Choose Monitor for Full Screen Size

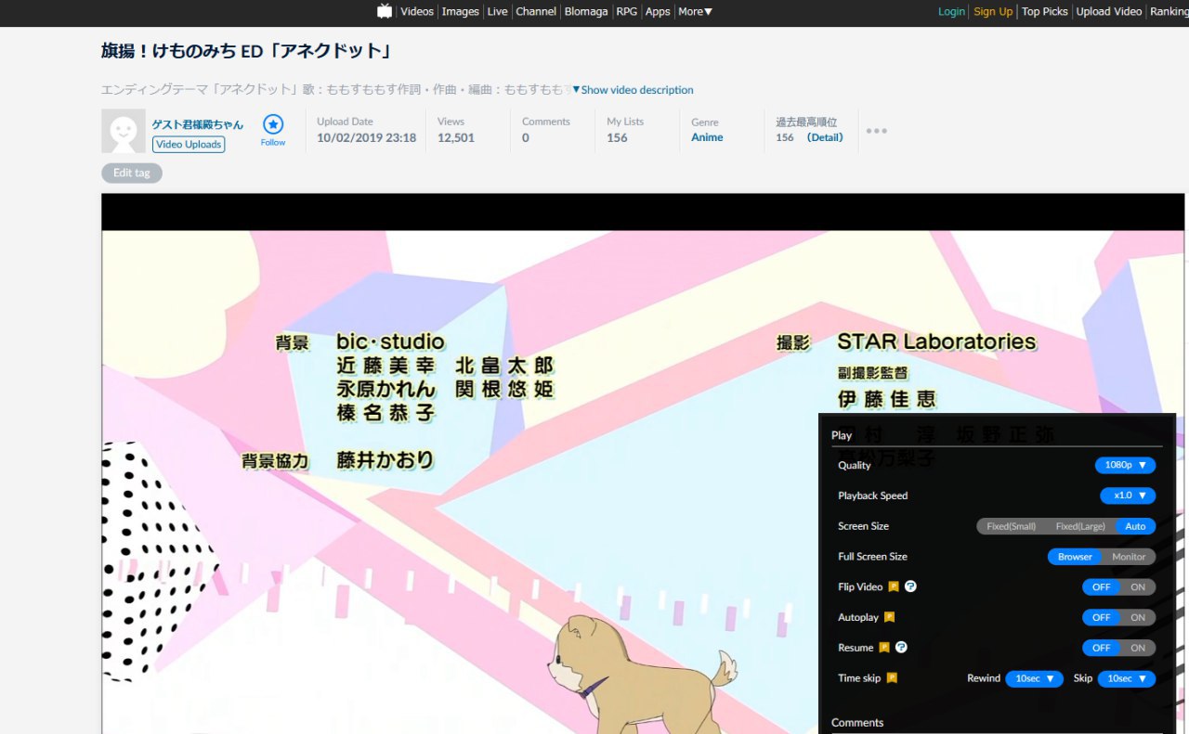[1129, 557]
